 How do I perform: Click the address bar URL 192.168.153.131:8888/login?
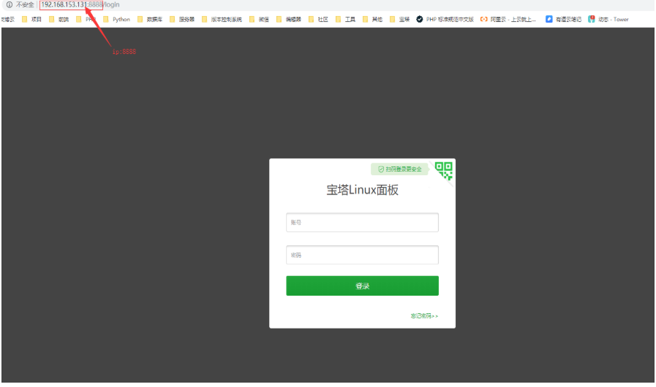coord(80,4)
